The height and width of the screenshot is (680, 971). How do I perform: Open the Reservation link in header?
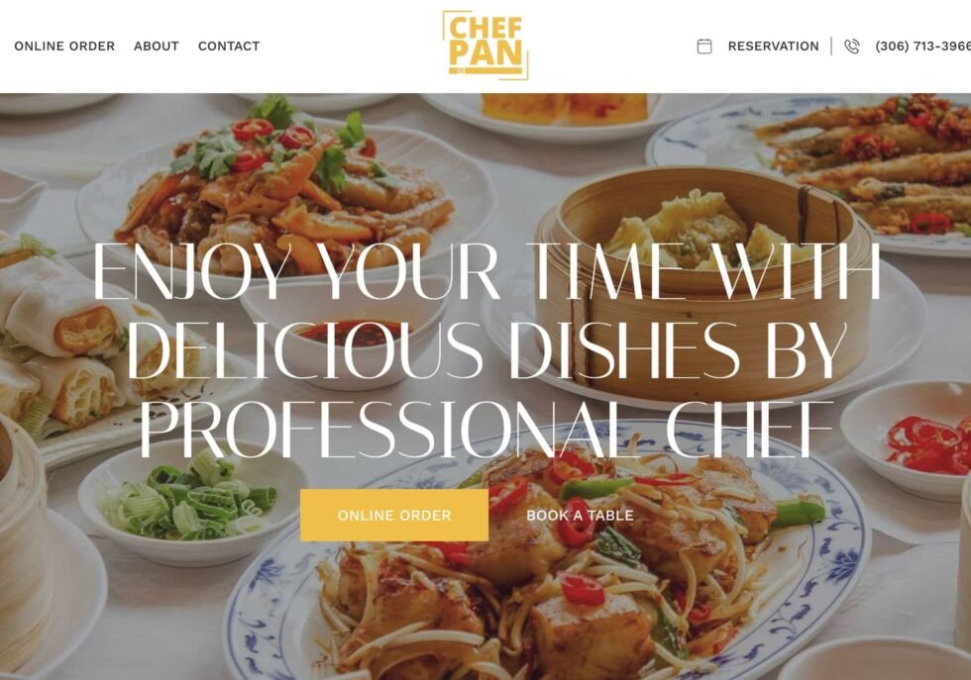click(773, 47)
